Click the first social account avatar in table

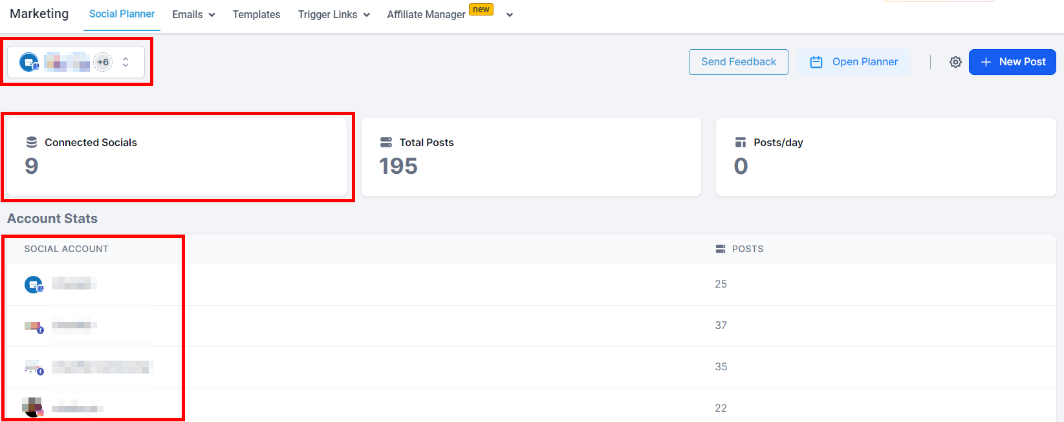click(33, 284)
